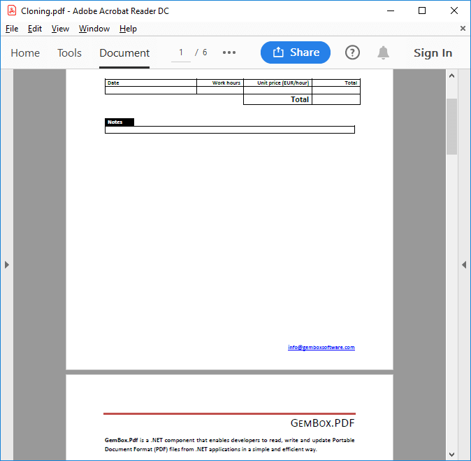
Task: Open the three-dots more tools menu
Action: (x=229, y=53)
